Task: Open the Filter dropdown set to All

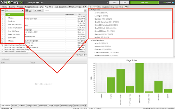Action: pos(15,11)
